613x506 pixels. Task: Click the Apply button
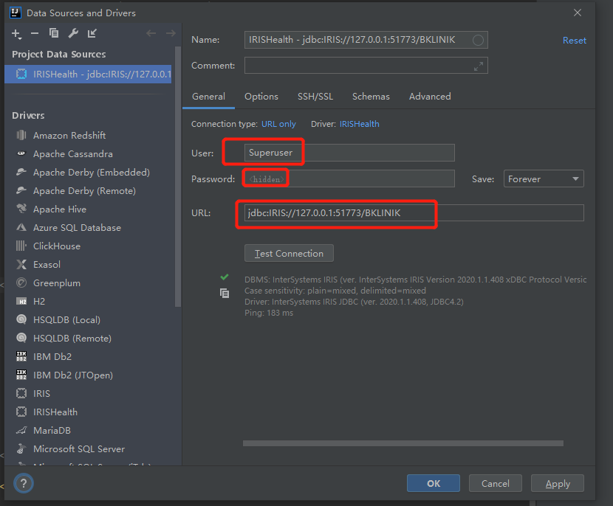[557, 484]
